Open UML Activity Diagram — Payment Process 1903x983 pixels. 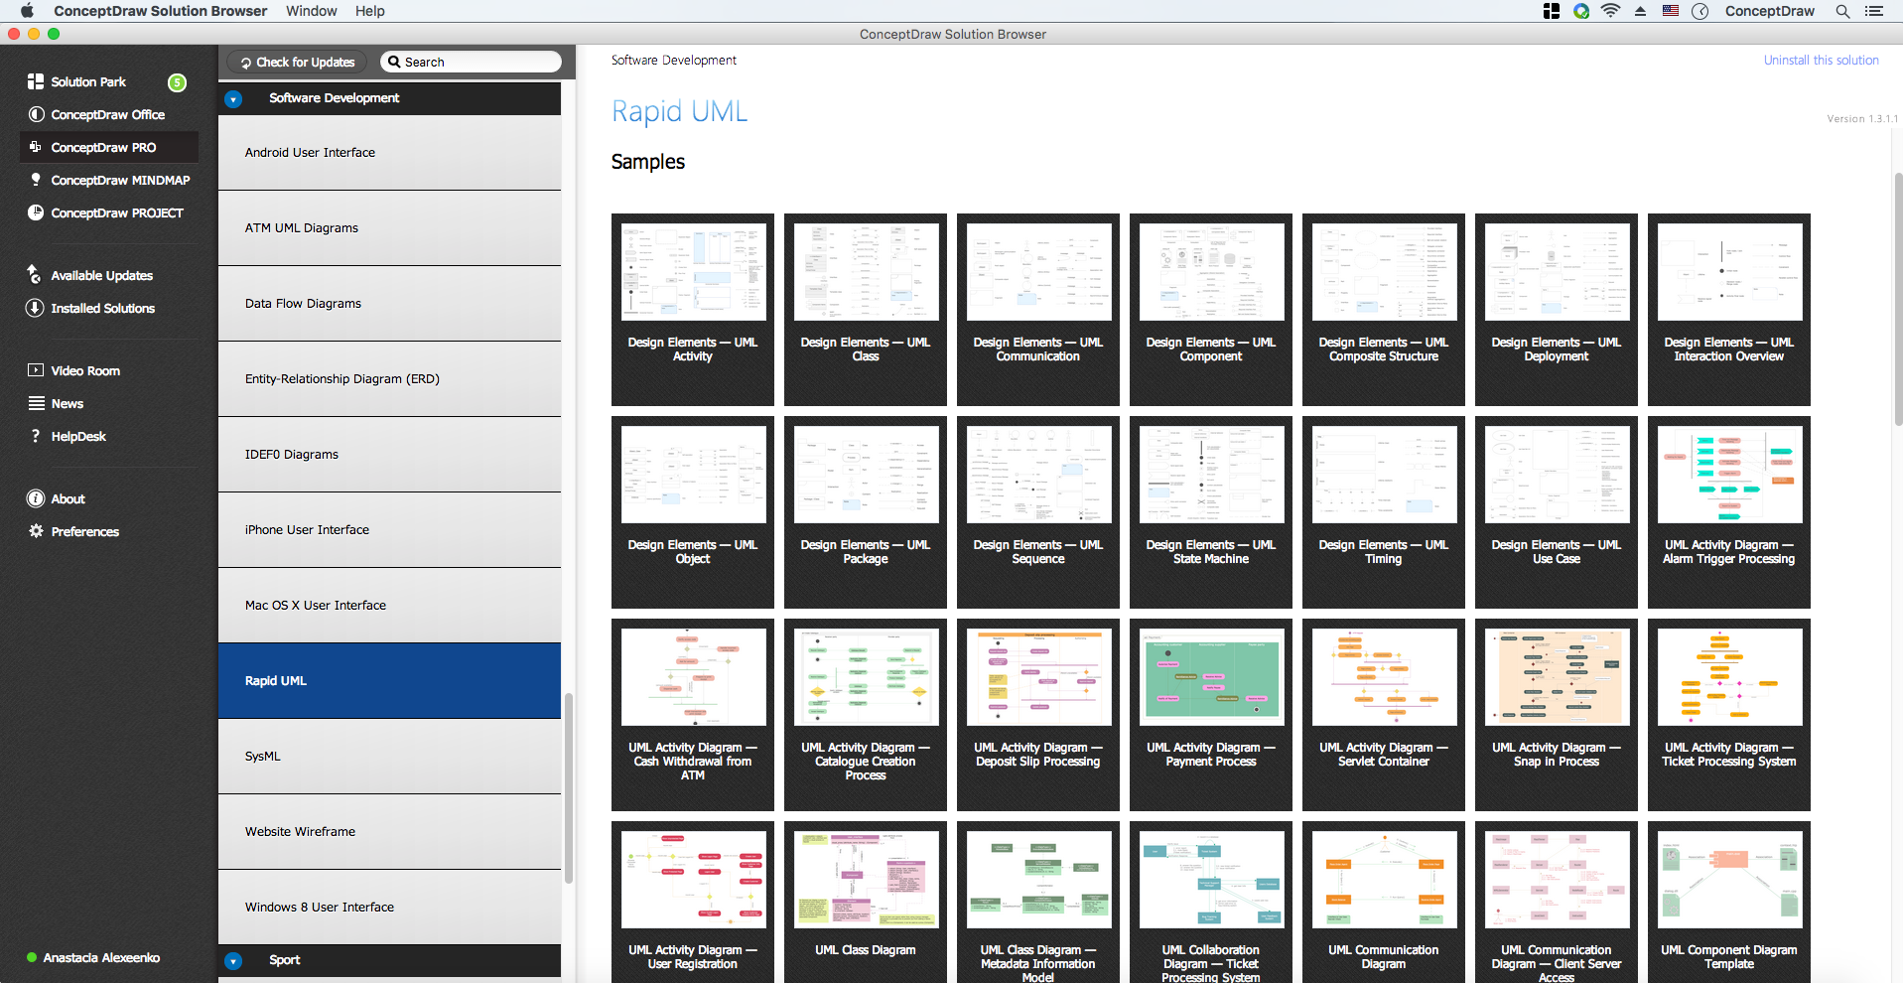coord(1211,715)
